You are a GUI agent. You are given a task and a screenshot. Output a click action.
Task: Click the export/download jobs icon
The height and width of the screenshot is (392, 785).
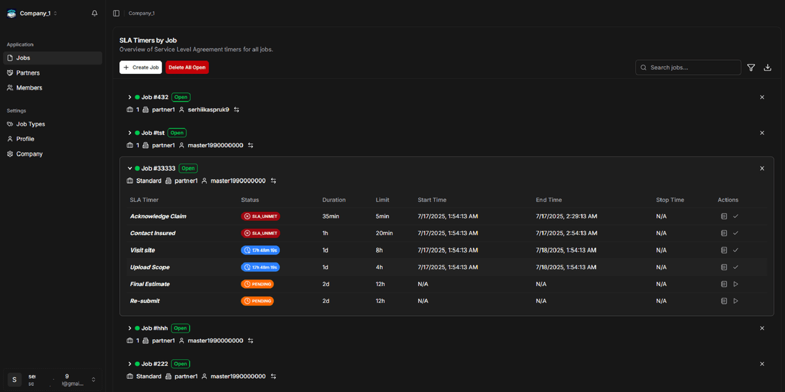point(767,67)
